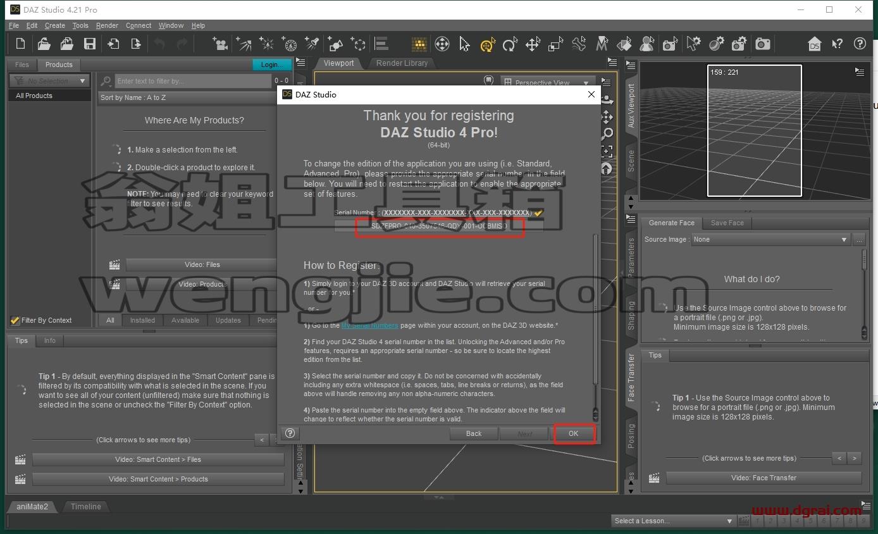Screen dimensions: 878x534
Task: Open the Create menu
Action: click(x=55, y=25)
